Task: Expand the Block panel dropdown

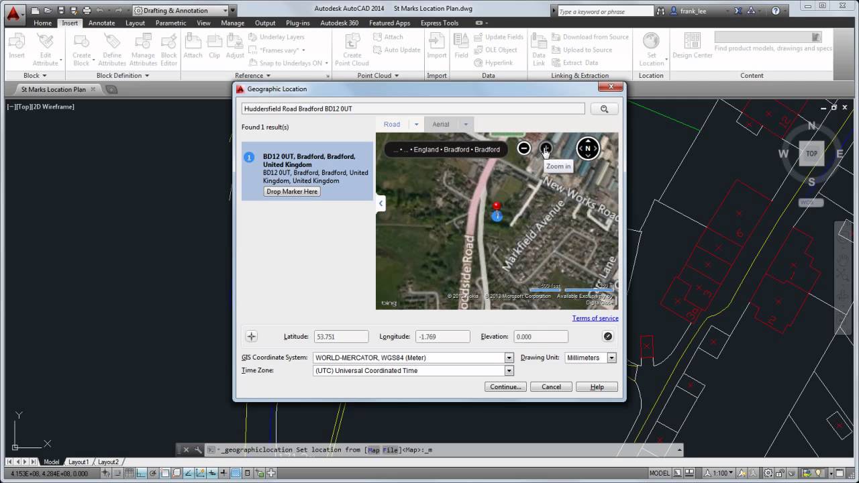Action: click(44, 76)
